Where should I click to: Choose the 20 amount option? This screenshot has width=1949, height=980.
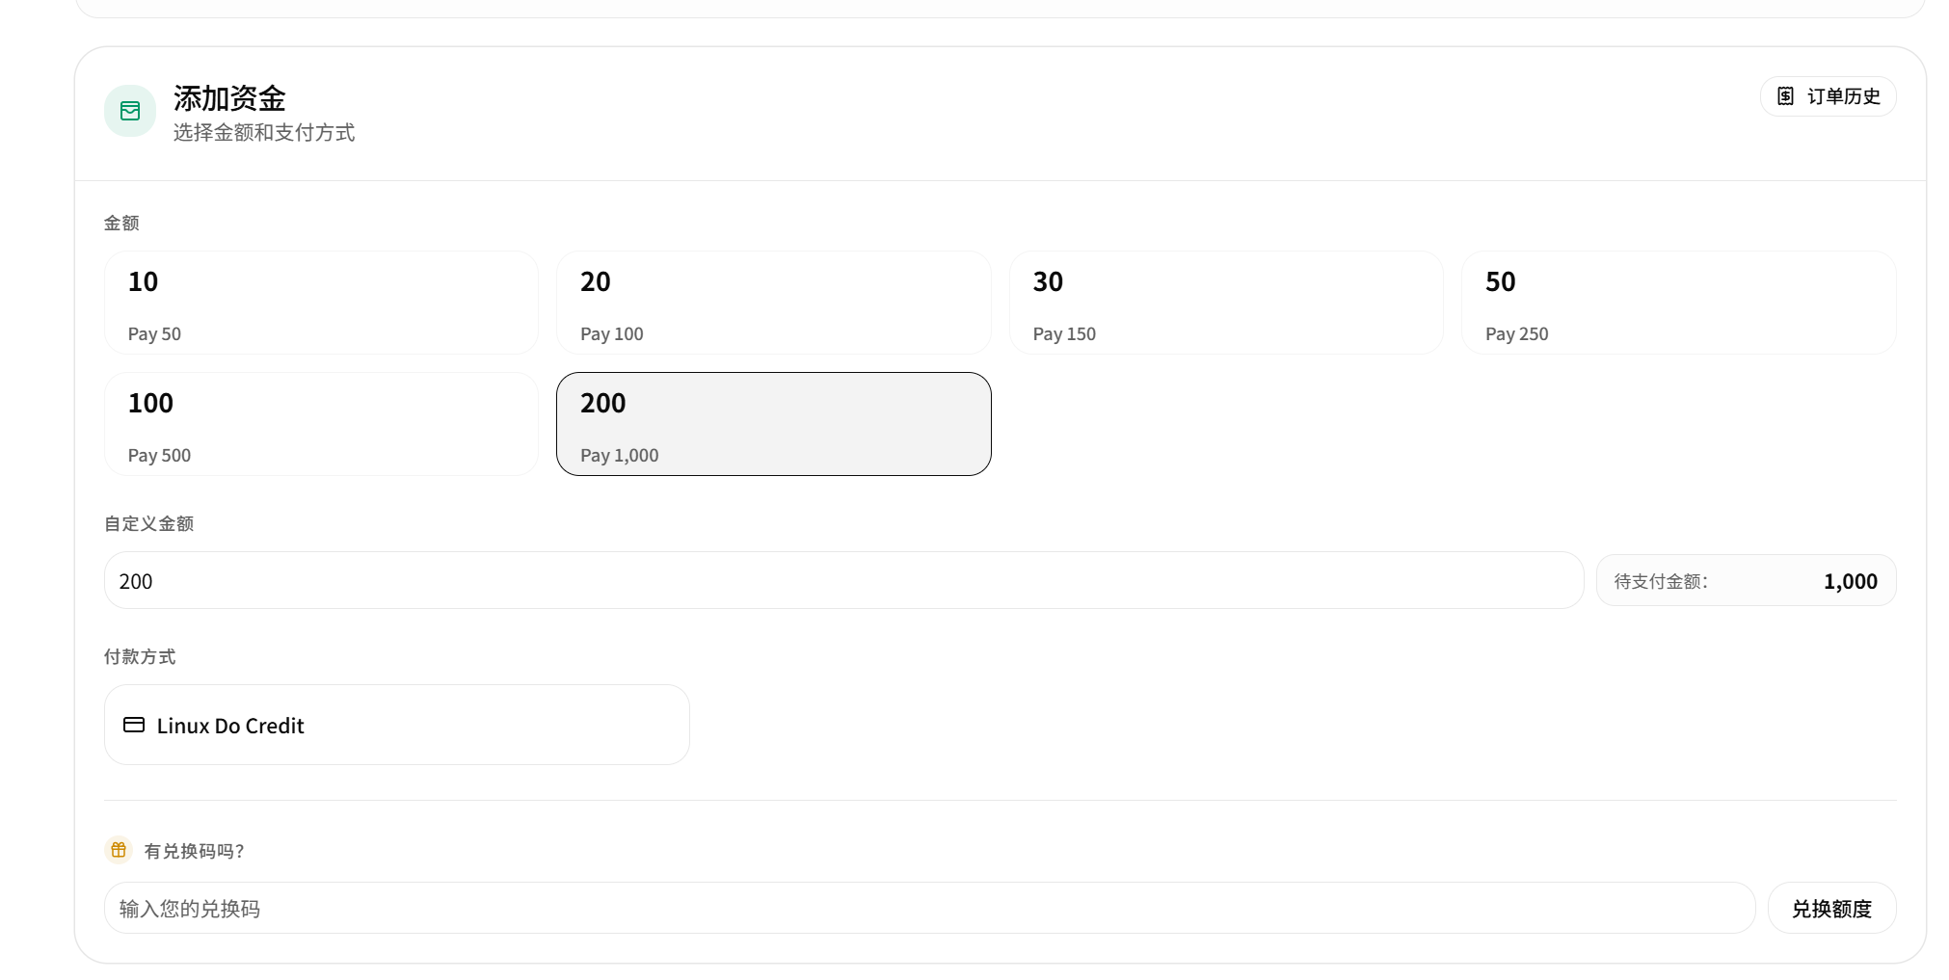[x=774, y=303]
